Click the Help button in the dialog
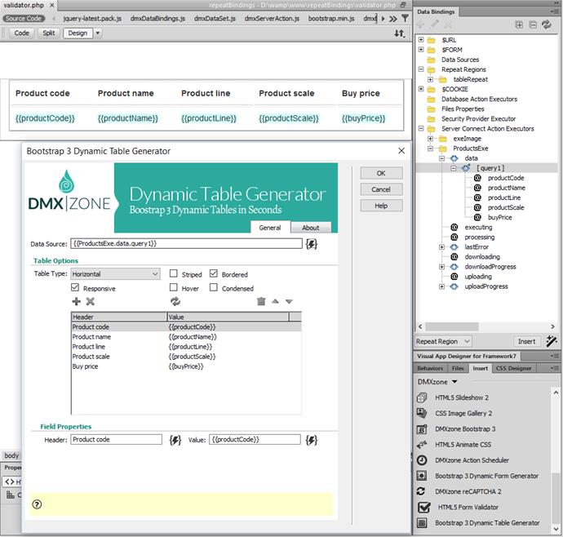563x537 pixels. (x=381, y=206)
